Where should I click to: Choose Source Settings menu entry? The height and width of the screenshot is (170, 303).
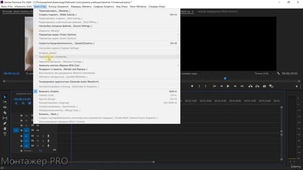(x=107, y=26)
